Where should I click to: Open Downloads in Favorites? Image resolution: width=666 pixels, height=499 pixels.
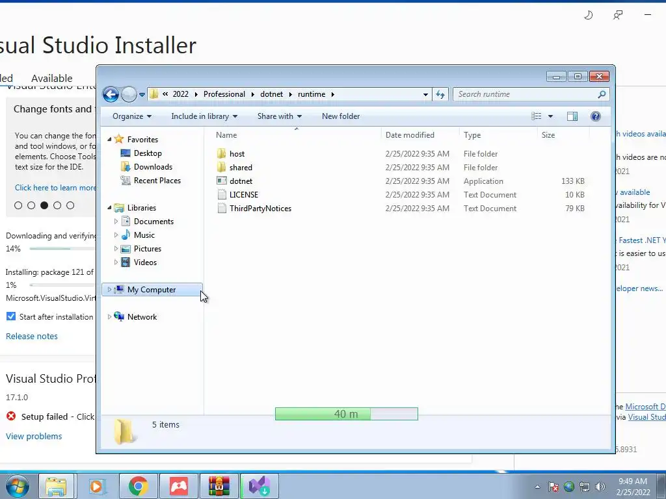[153, 167]
